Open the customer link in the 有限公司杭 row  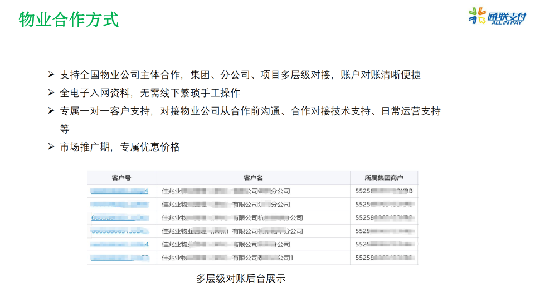[120, 218]
